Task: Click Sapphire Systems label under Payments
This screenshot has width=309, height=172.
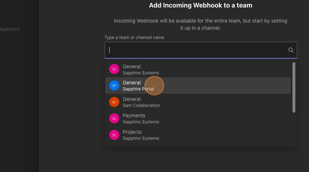Action: click(x=141, y=122)
